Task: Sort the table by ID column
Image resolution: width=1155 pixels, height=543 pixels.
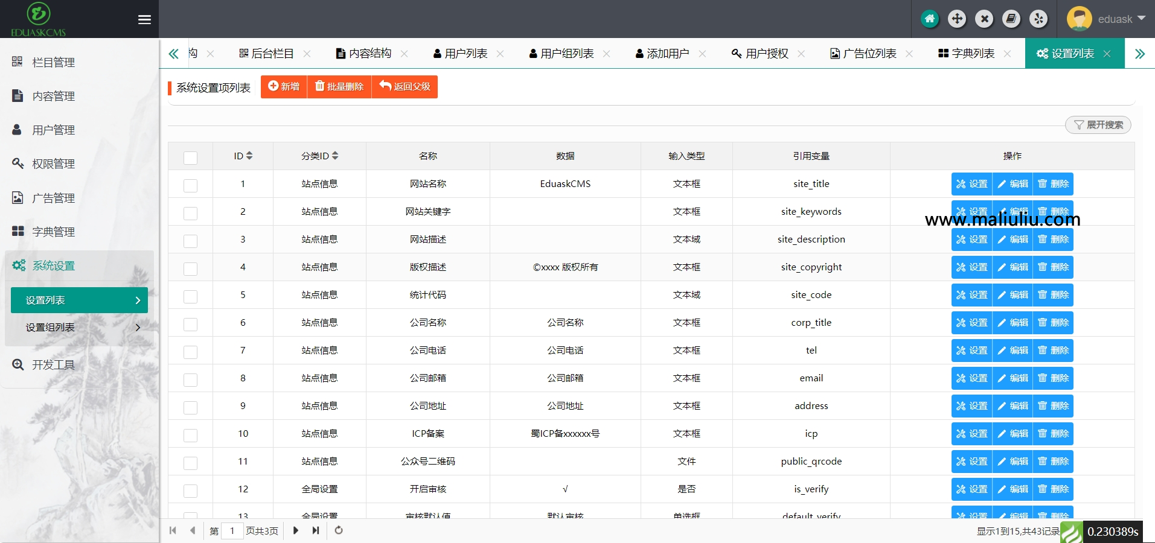Action: click(x=242, y=156)
